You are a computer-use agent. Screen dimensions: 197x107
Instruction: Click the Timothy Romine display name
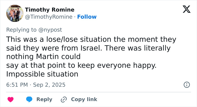pos(50,10)
